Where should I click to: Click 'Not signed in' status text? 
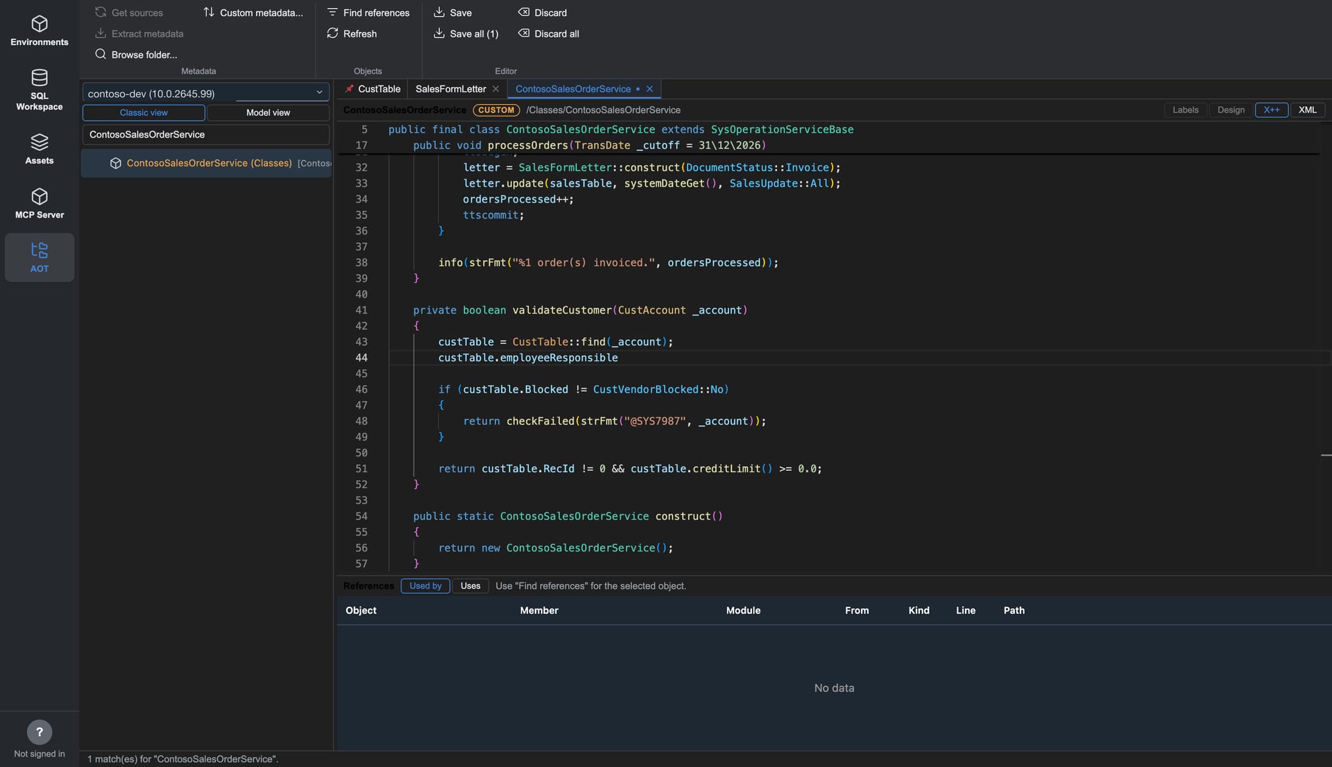(x=40, y=754)
